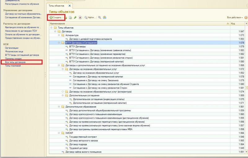Collapse the Договоры tree node

pos(55,31)
